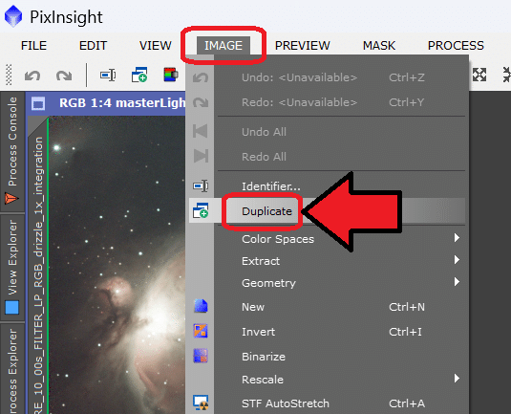This screenshot has height=414, width=511.
Task: Click the New image icon in the menu
Action: point(201,306)
